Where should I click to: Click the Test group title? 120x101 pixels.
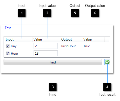coord(8,28)
